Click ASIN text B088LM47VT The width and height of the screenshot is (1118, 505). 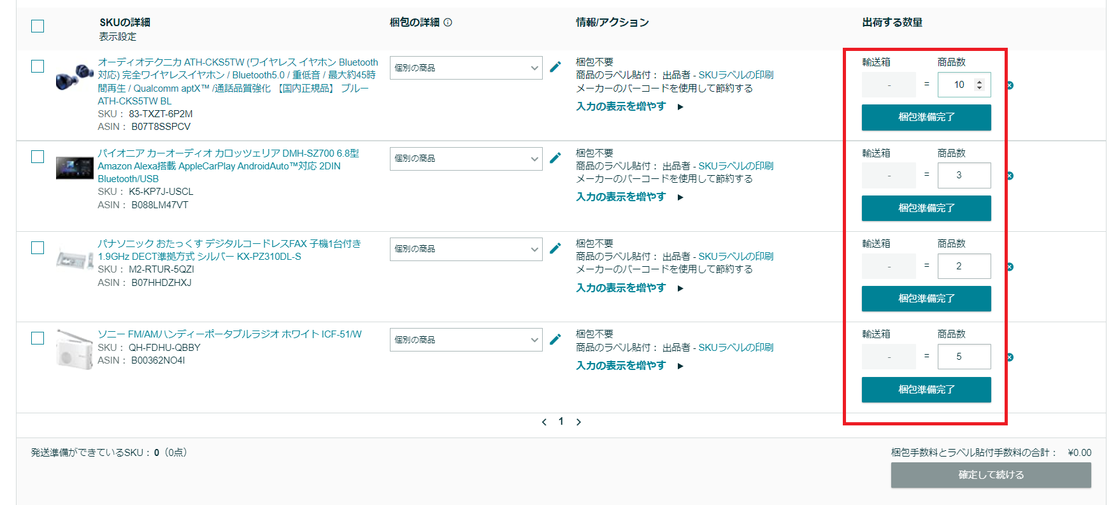pyautogui.click(x=160, y=205)
